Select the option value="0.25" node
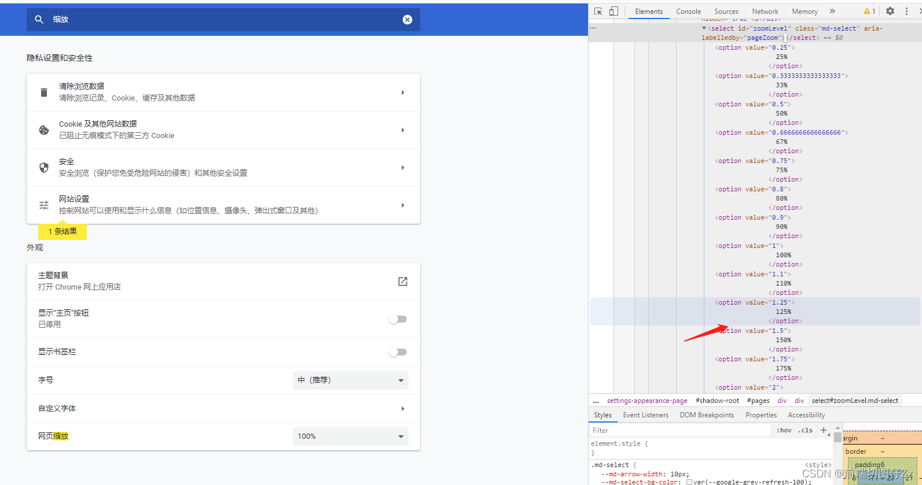 [x=755, y=47]
